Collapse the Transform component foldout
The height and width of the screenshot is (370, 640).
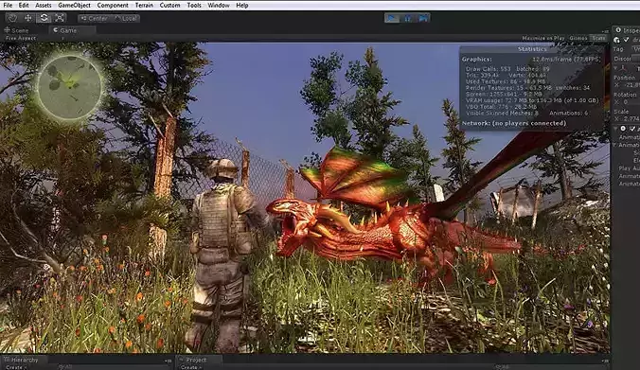(616, 68)
